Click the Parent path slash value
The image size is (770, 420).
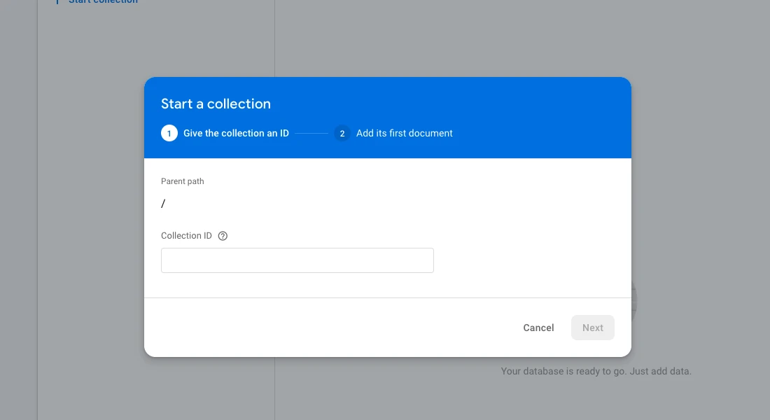click(x=163, y=204)
